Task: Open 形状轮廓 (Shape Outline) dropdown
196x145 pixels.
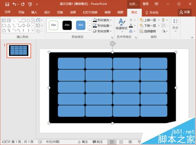Action: click(102, 25)
